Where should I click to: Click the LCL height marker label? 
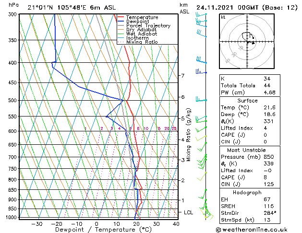pos(188,212)
